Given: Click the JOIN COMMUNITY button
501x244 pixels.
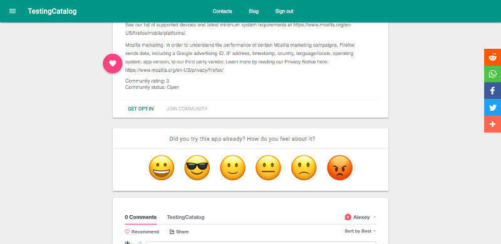Looking at the screenshot, I should click(x=187, y=109).
